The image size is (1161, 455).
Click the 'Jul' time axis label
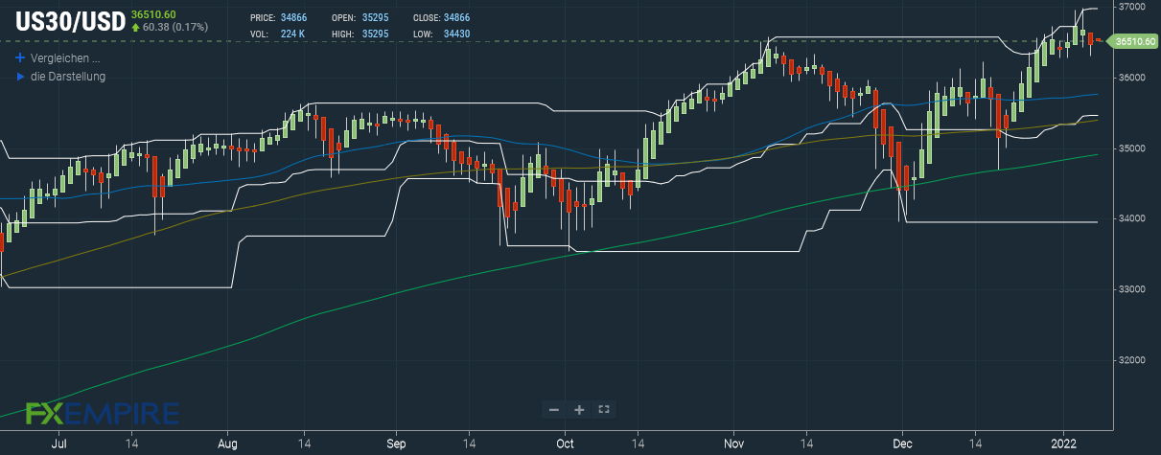[x=58, y=444]
